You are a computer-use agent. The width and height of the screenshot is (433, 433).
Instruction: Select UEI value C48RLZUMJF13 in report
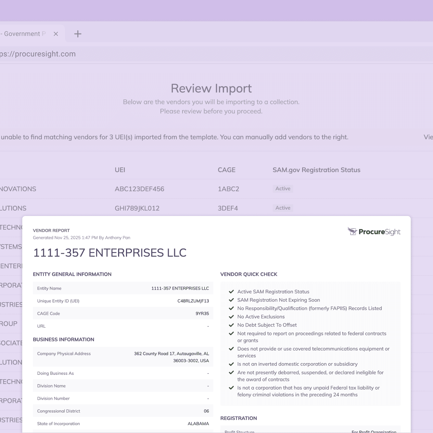193,301
